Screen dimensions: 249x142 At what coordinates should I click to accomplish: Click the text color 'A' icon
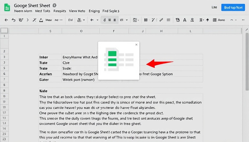click(185, 20)
